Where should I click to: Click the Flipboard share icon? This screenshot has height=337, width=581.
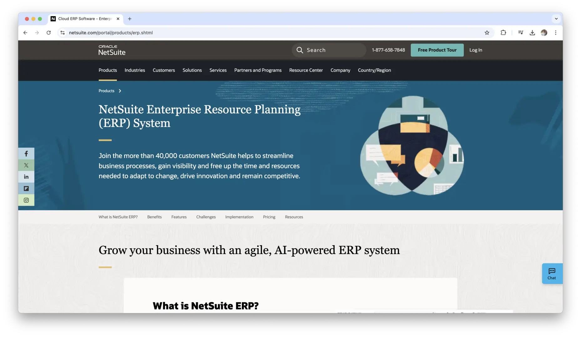pyautogui.click(x=26, y=188)
